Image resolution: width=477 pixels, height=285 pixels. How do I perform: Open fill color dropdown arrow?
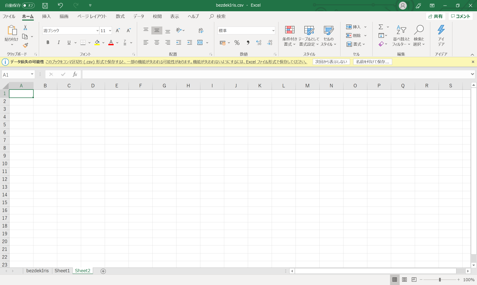(103, 42)
